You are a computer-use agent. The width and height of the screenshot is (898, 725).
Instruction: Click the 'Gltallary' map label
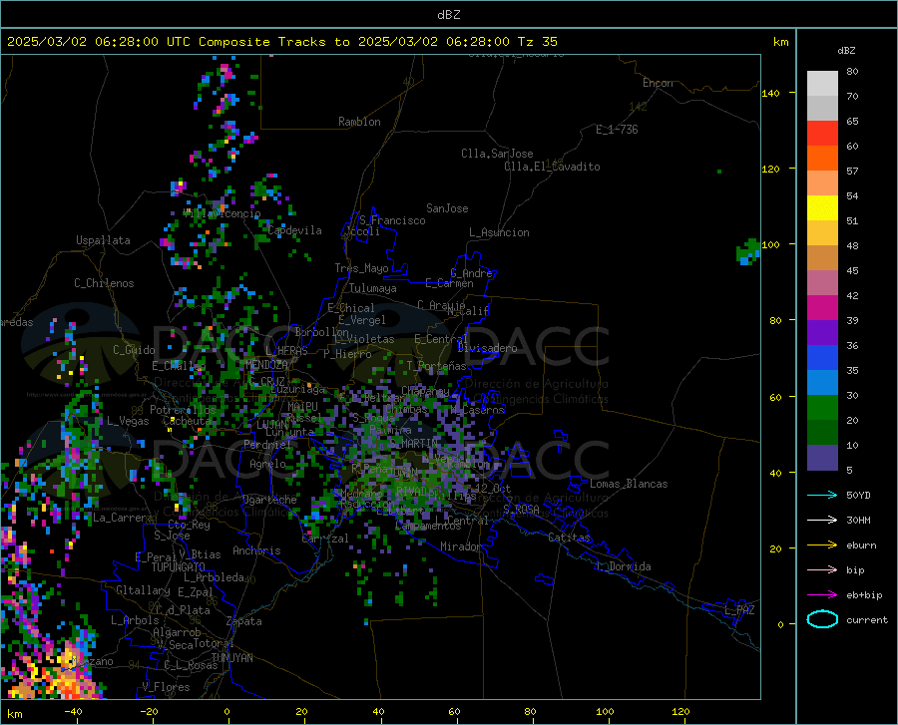[143, 590]
